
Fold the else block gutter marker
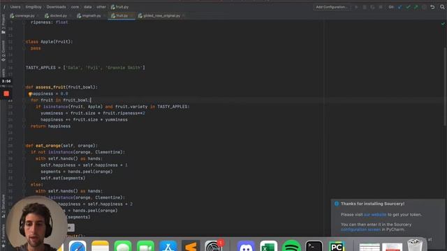(24, 185)
